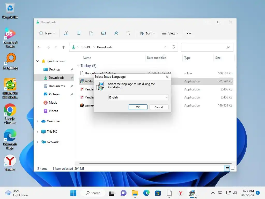Open Download Studio desktop shortcut
265x199 pixels.
(x=10, y=38)
